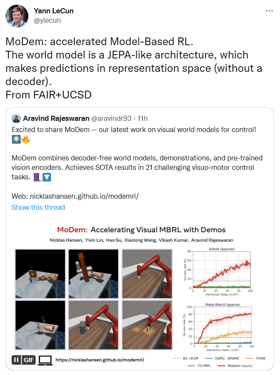The width and height of the screenshot is (280, 375).
Task: Click the GIF badge label
Action: pos(28,359)
